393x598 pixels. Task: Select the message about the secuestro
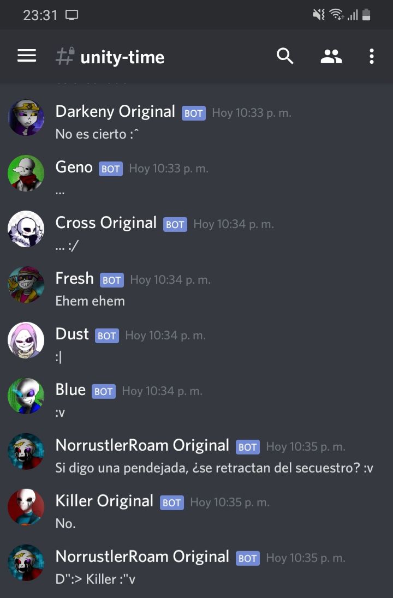(x=214, y=468)
